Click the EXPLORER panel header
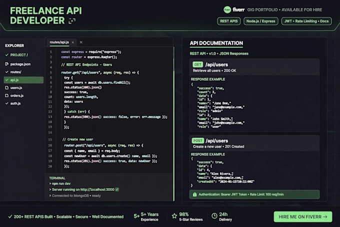Viewport: 340px width, 227px height. 14,46
